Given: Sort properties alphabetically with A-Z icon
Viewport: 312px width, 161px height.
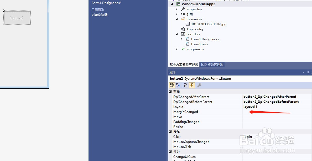Looking at the screenshot, I should [178, 85].
